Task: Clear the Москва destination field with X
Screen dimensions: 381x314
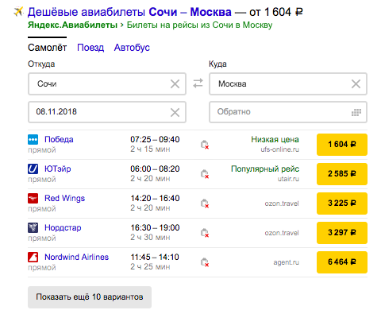Action: point(356,84)
